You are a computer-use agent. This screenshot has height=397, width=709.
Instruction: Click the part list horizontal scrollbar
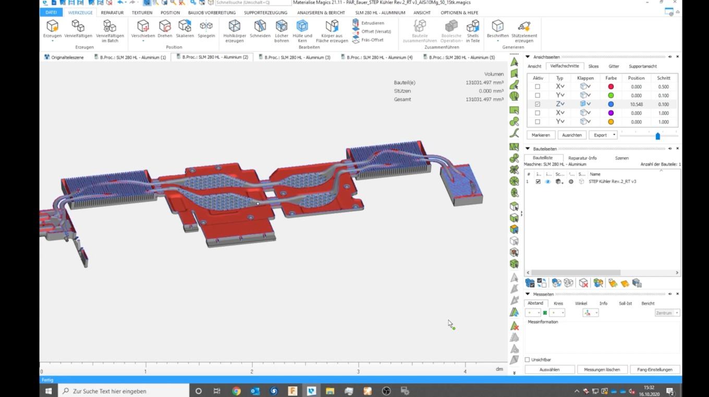tap(575, 272)
